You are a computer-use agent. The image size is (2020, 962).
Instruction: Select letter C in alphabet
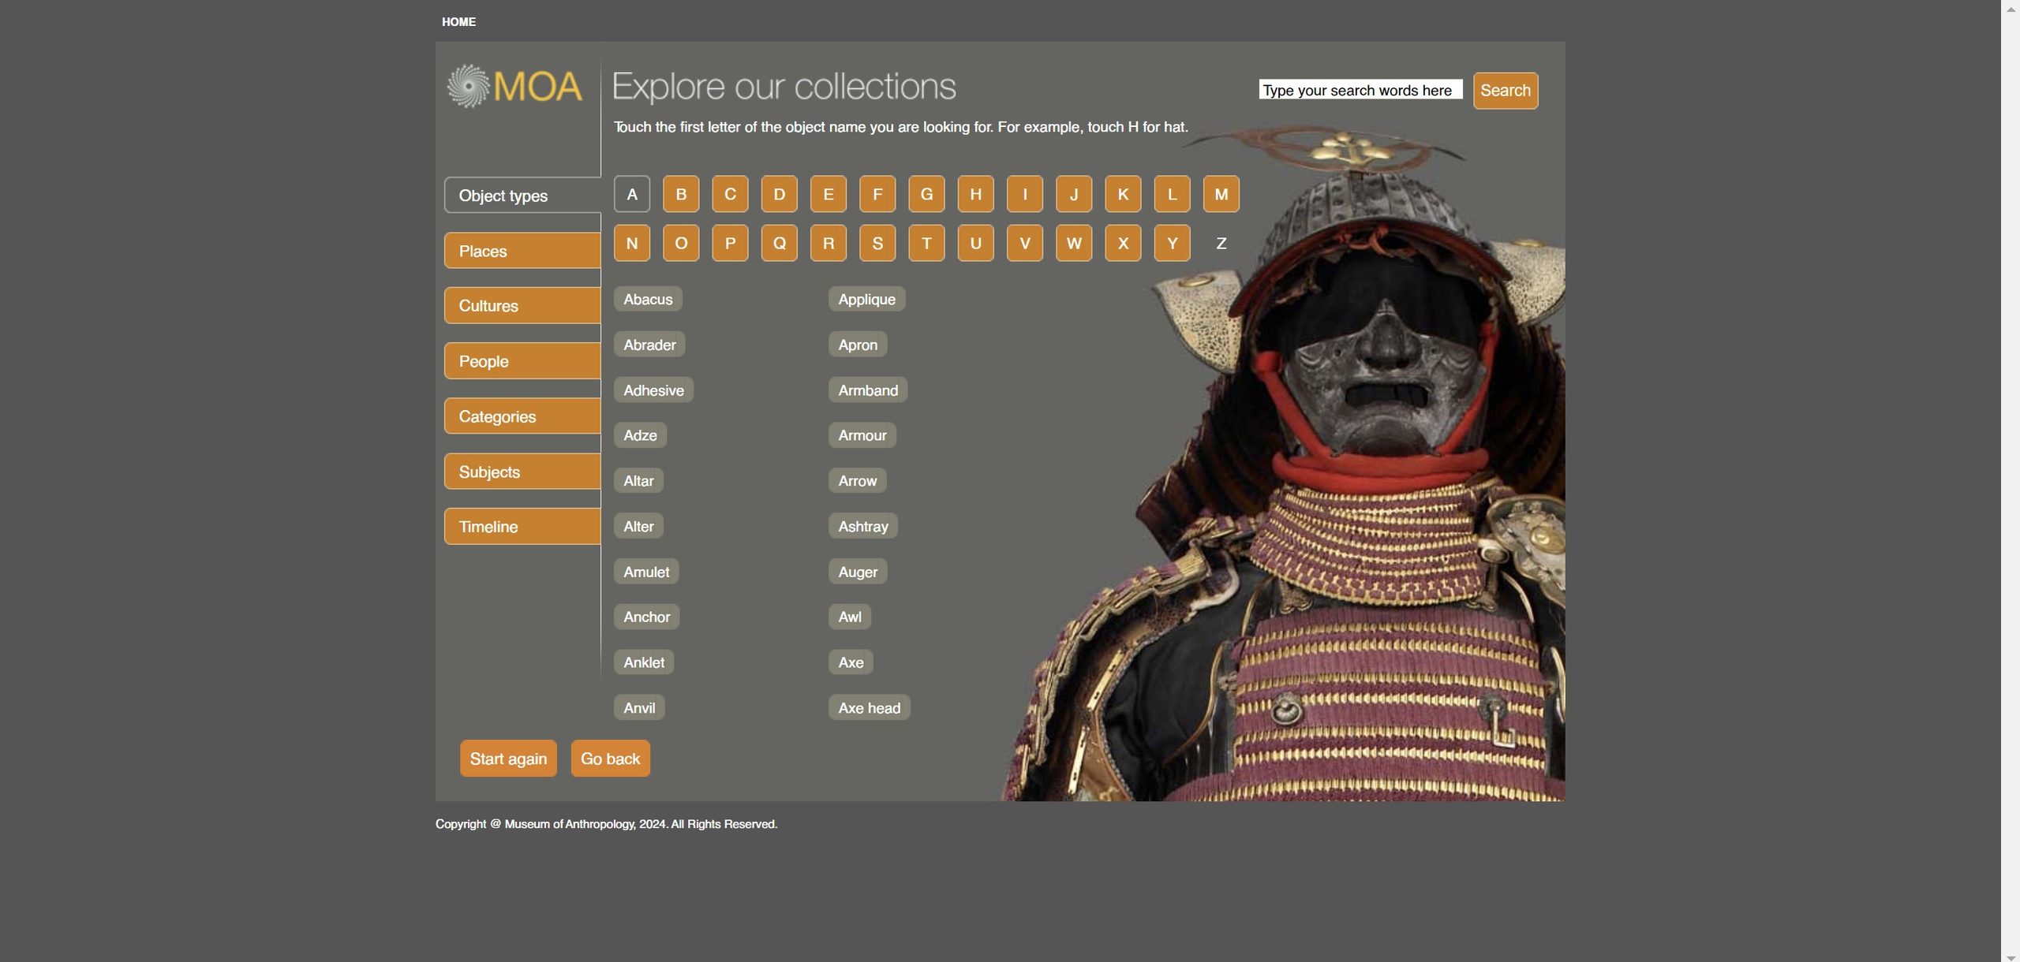click(x=730, y=194)
